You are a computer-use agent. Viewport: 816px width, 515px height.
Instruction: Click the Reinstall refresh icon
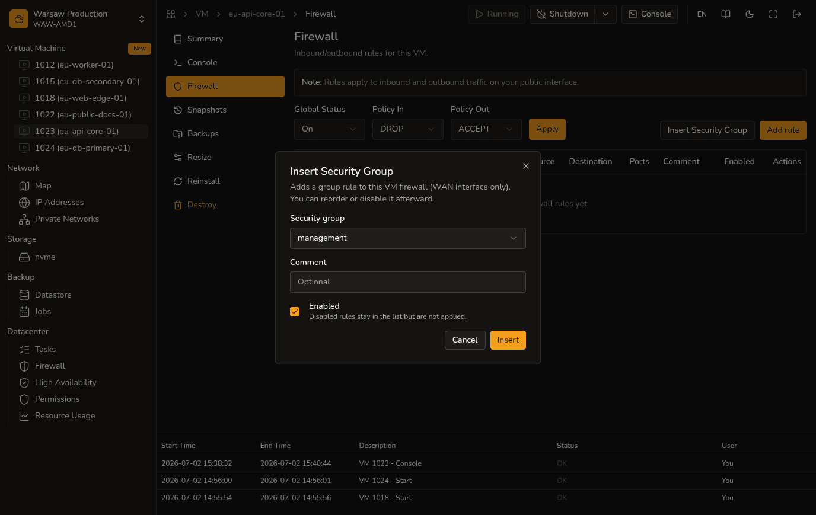pos(178,181)
